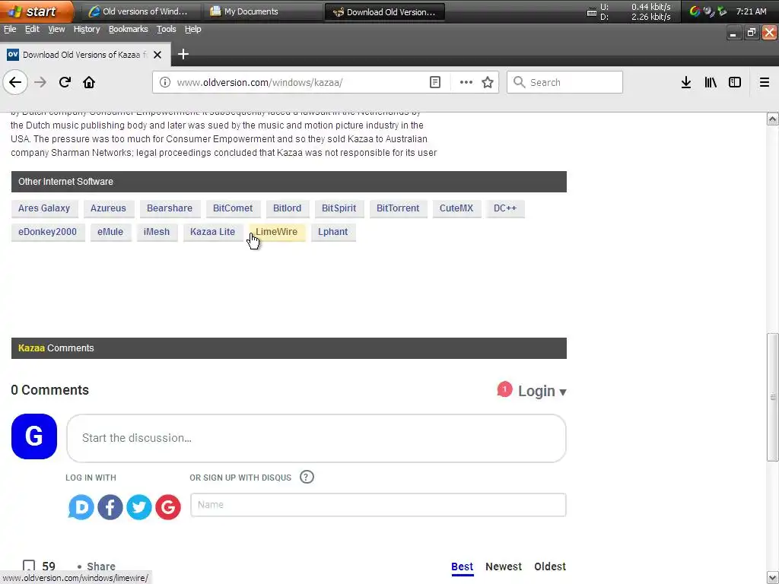The image size is (779, 584).
Task: Open the eMule link
Action: click(110, 232)
